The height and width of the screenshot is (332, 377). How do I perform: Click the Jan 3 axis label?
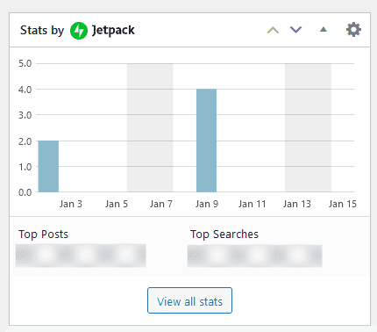coord(71,204)
